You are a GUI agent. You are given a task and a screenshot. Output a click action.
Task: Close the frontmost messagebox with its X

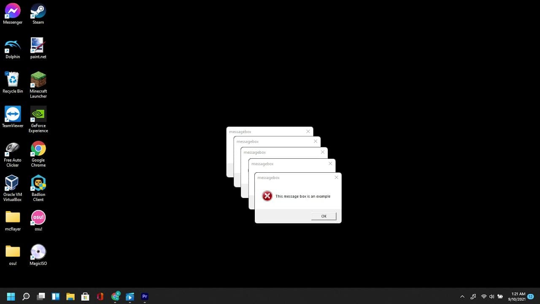click(x=336, y=177)
